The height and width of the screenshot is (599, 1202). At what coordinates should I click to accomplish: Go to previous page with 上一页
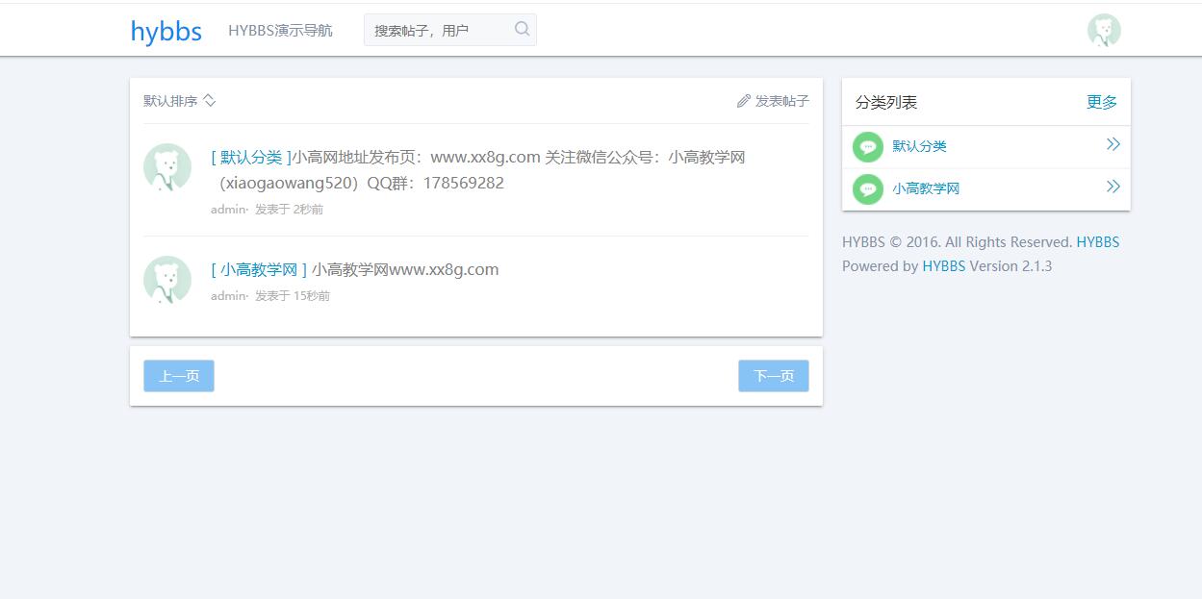pos(179,376)
